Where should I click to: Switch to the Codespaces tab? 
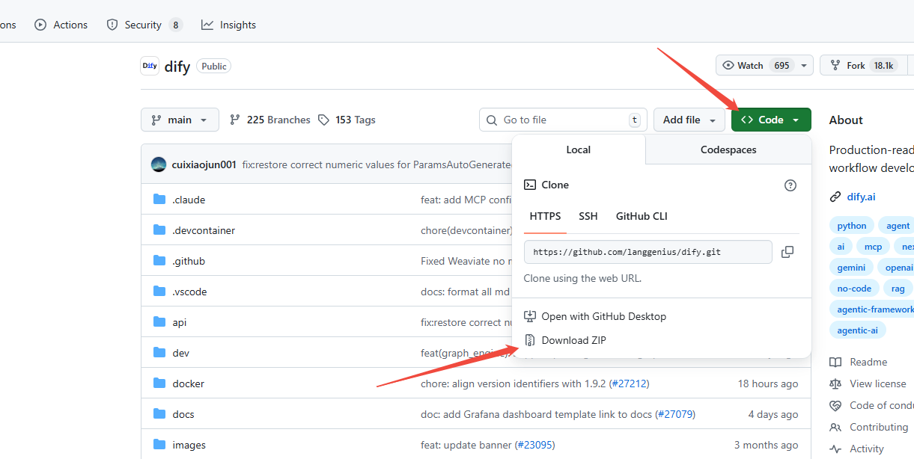click(x=728, y=150)
